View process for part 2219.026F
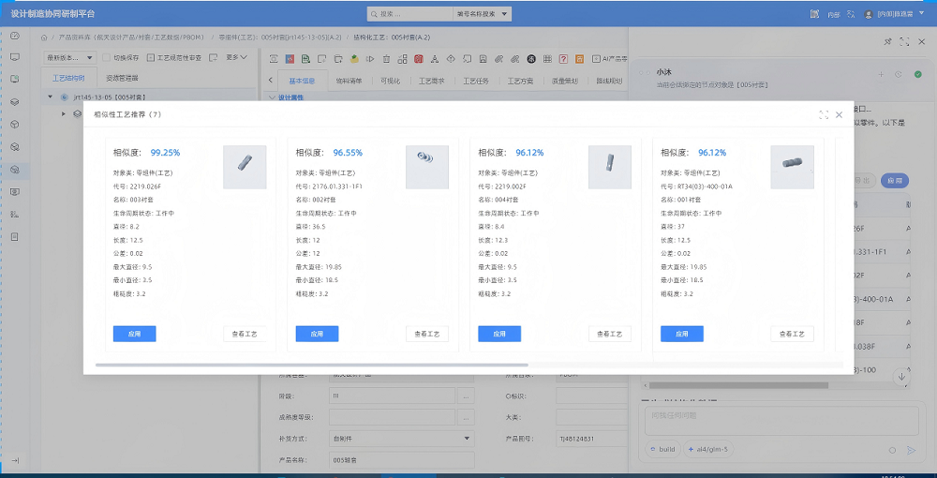937x478 pixels. [245, 334]
